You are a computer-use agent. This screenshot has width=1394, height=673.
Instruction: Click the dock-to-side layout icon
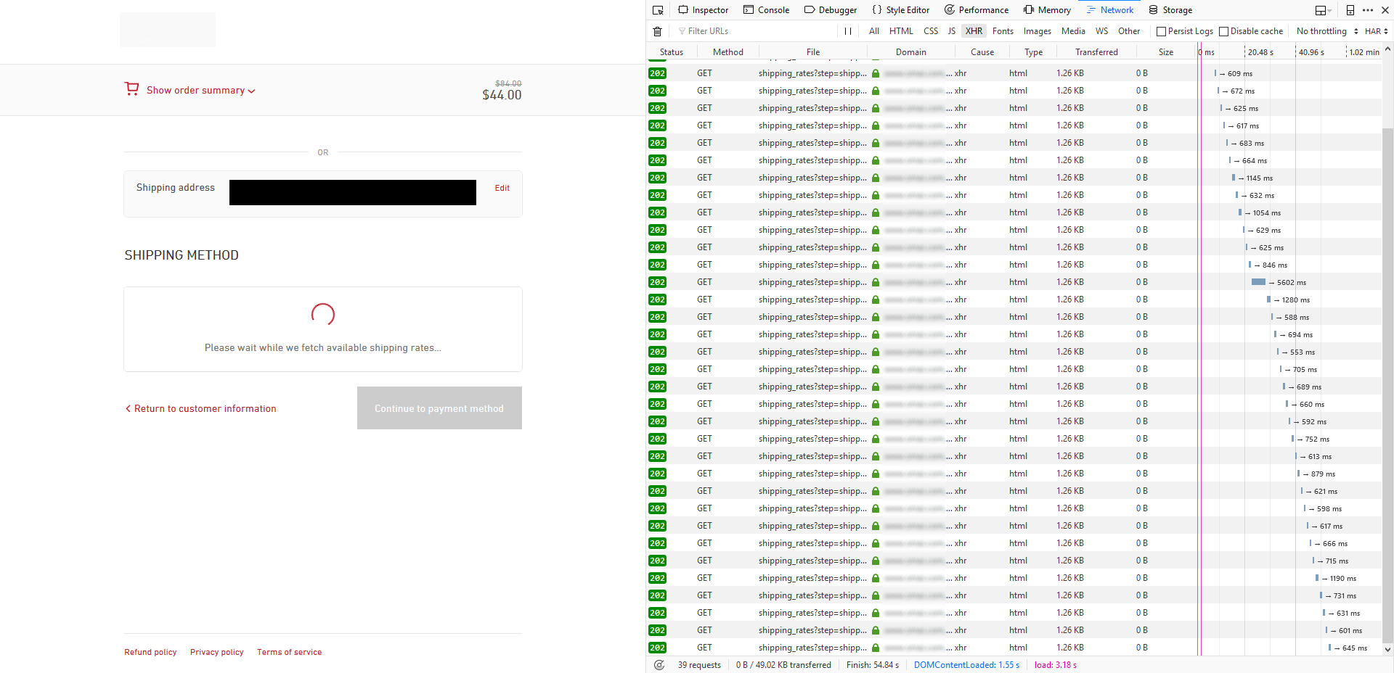(1319, 9)
